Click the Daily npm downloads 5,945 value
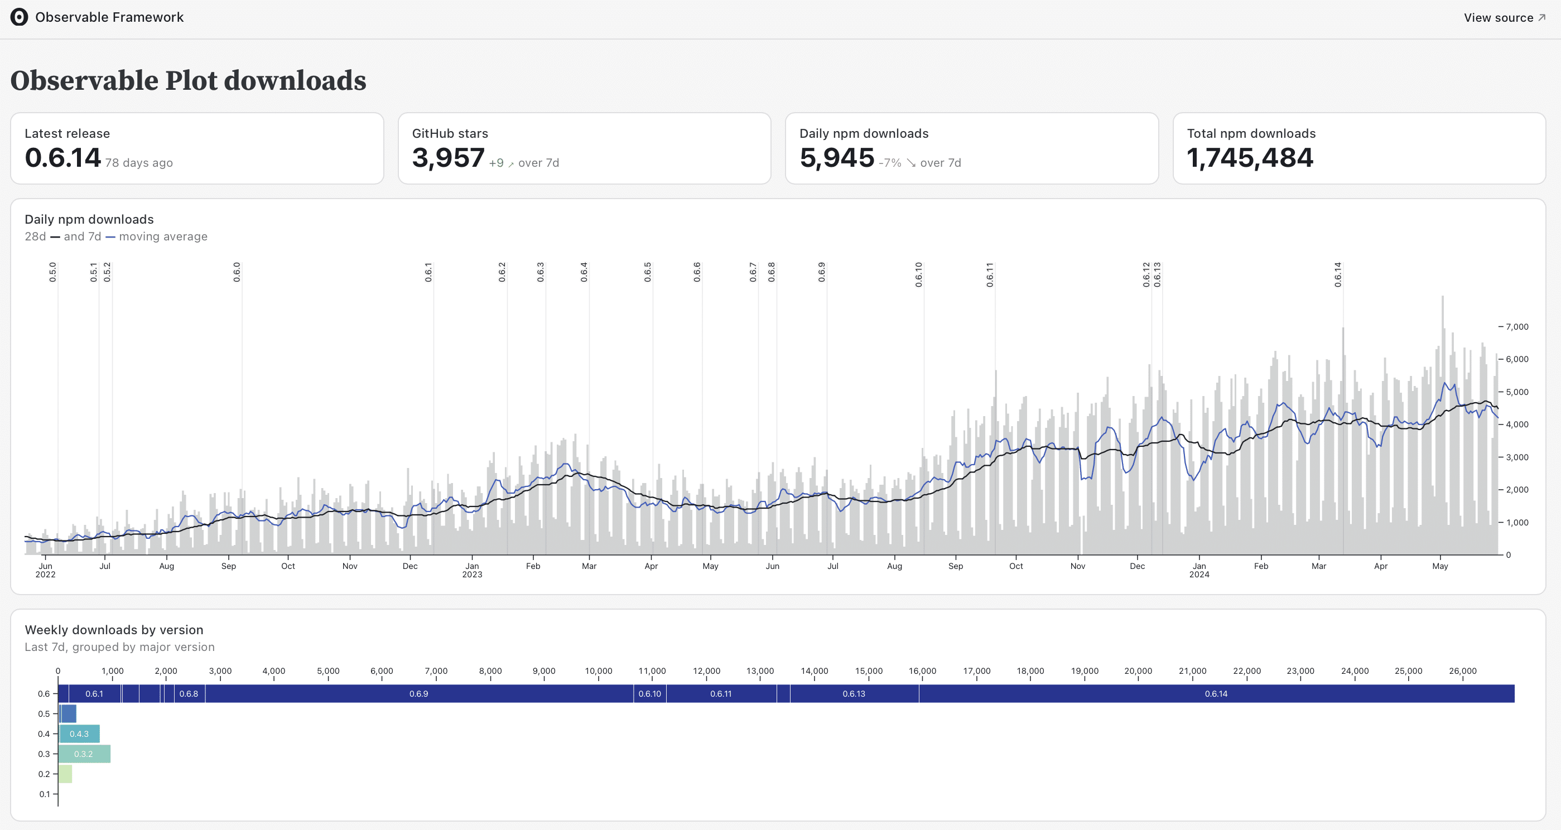 click(837, 157)
